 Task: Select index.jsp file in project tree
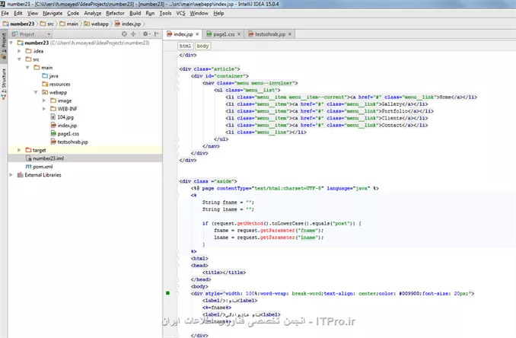point(63,125)
